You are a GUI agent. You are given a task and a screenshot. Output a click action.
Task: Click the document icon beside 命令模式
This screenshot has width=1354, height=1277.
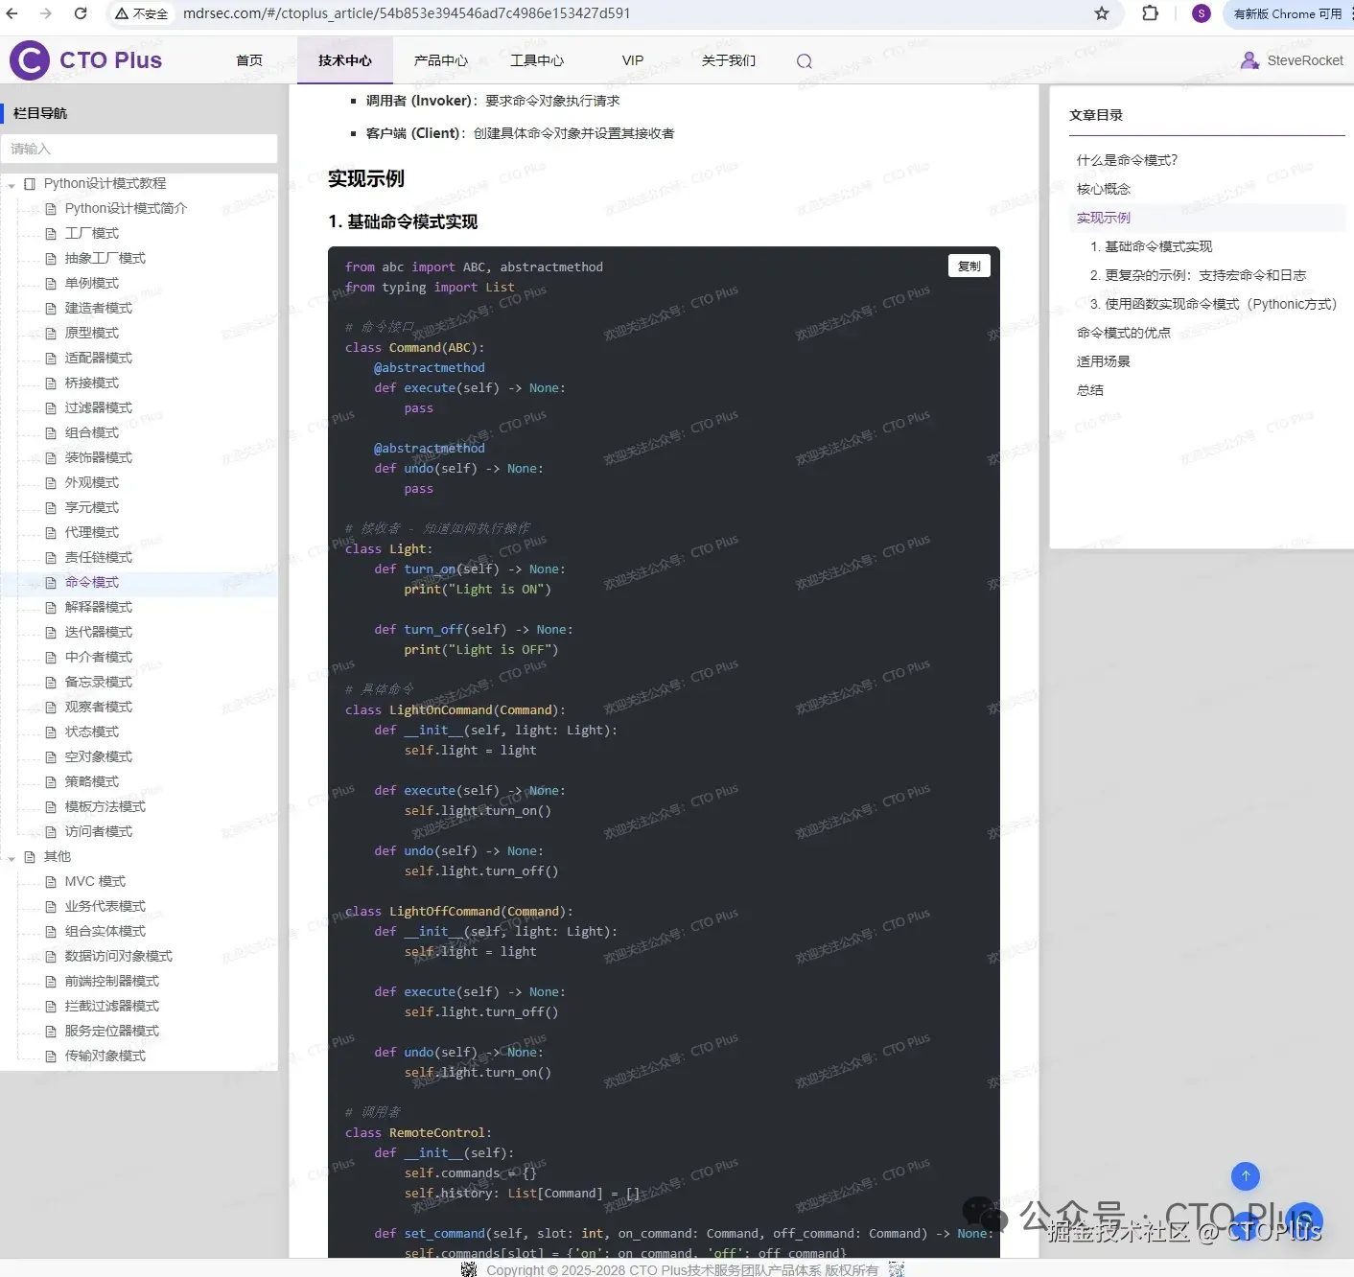point(52,582)
